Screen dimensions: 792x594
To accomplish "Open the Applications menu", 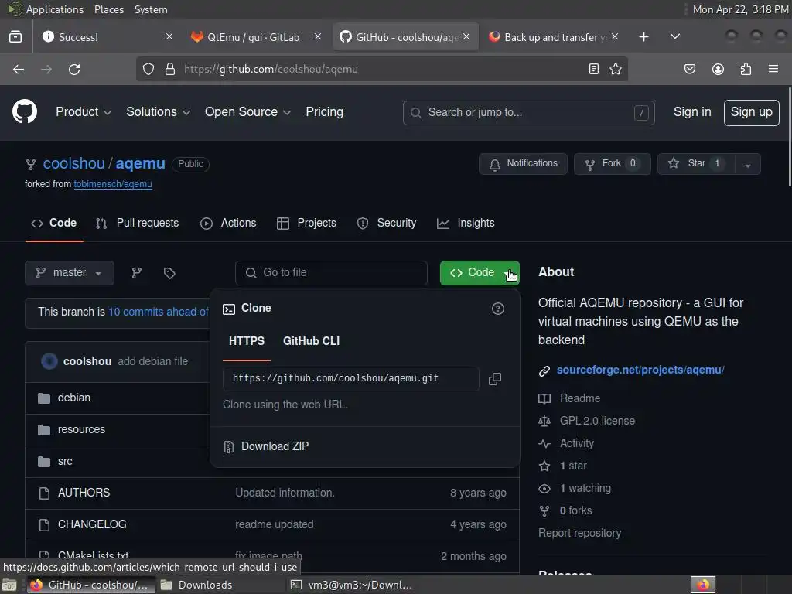I will [x=55, y=9].
